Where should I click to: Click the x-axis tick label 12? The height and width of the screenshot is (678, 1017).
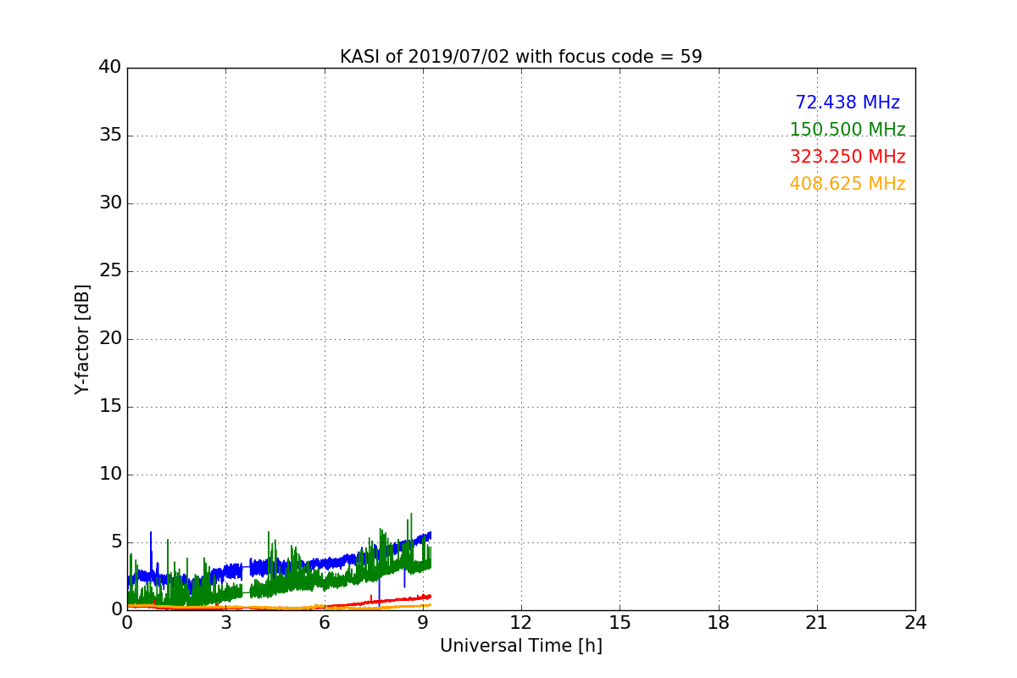[x=521, y=623]
